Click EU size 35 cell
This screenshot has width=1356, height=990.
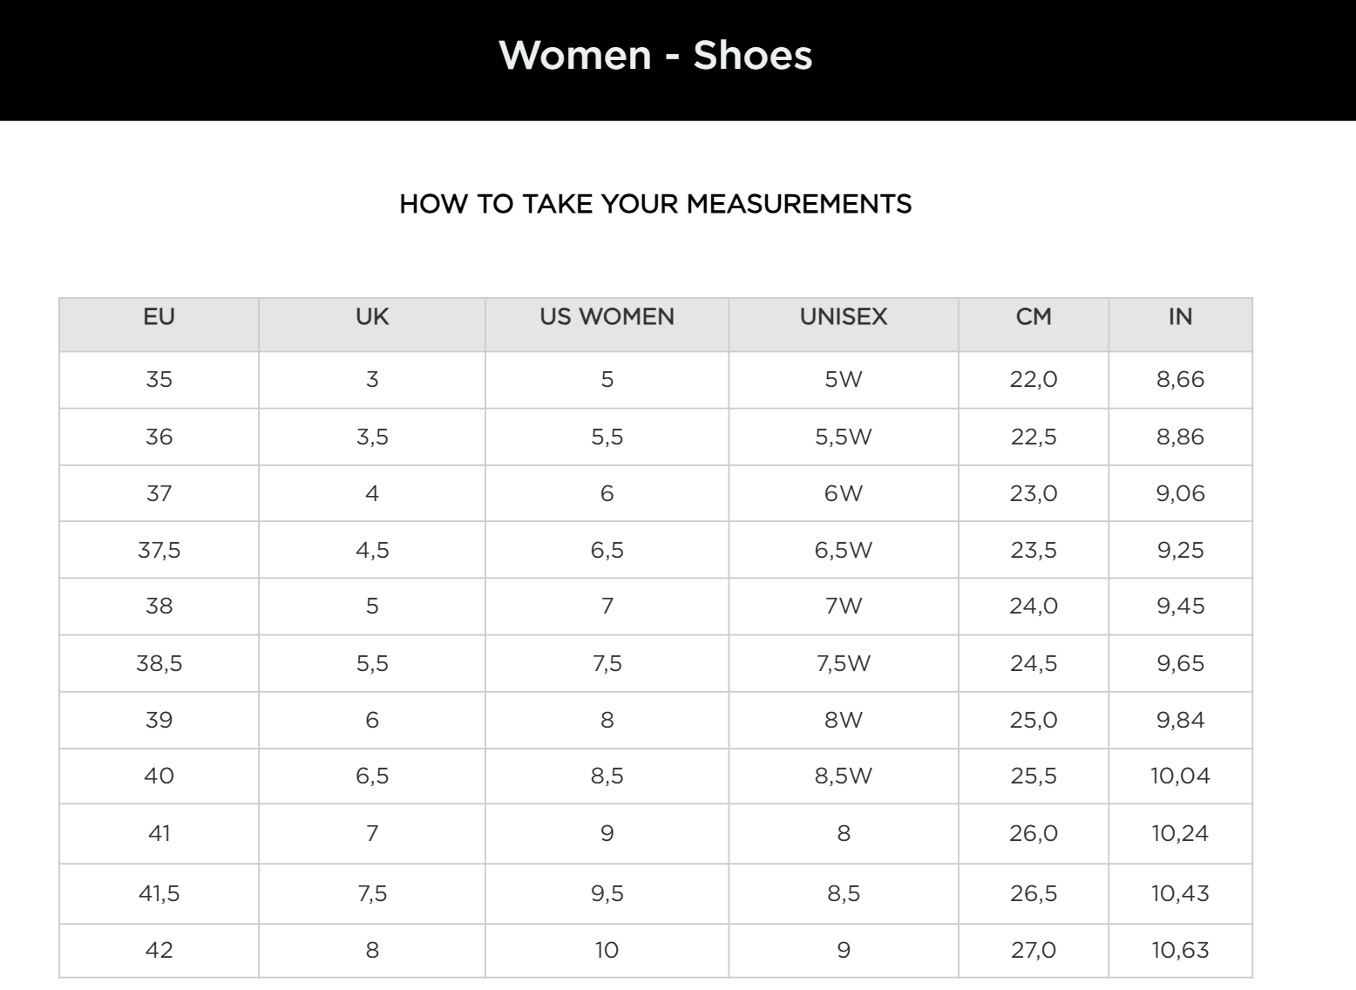pyautogui.click(x=159, y=380)
